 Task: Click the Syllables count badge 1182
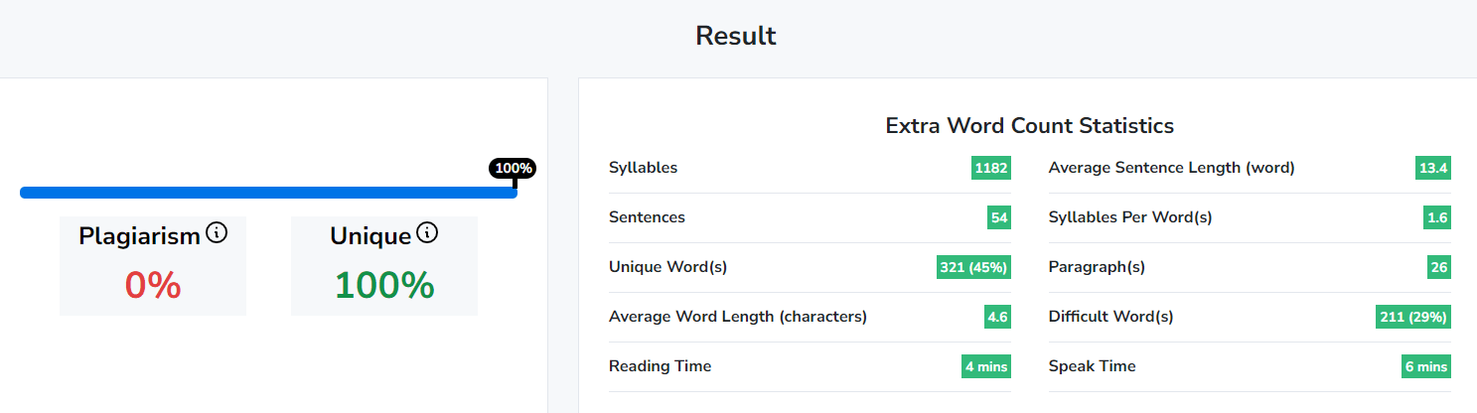point(990,168)
